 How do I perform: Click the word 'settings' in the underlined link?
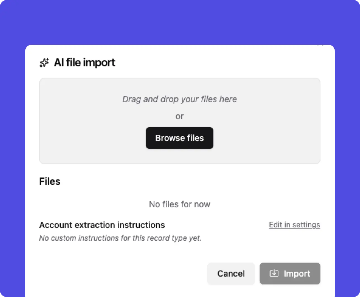[x=307, y=225]
